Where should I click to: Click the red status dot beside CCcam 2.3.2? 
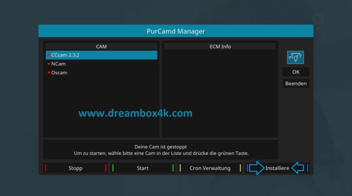[x=49, y=55]
